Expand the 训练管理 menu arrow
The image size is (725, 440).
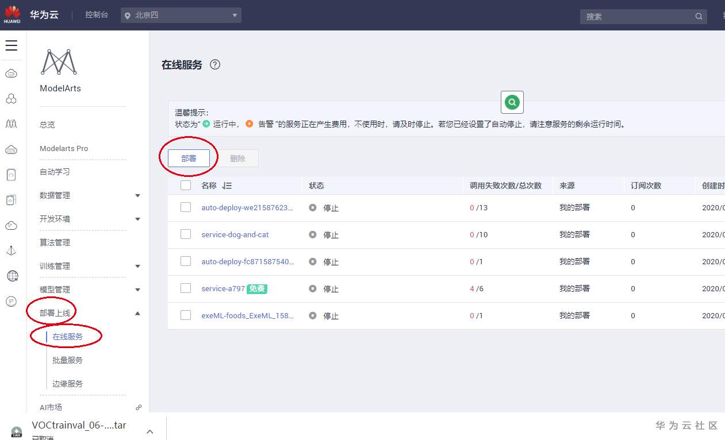tap(137, 267)
